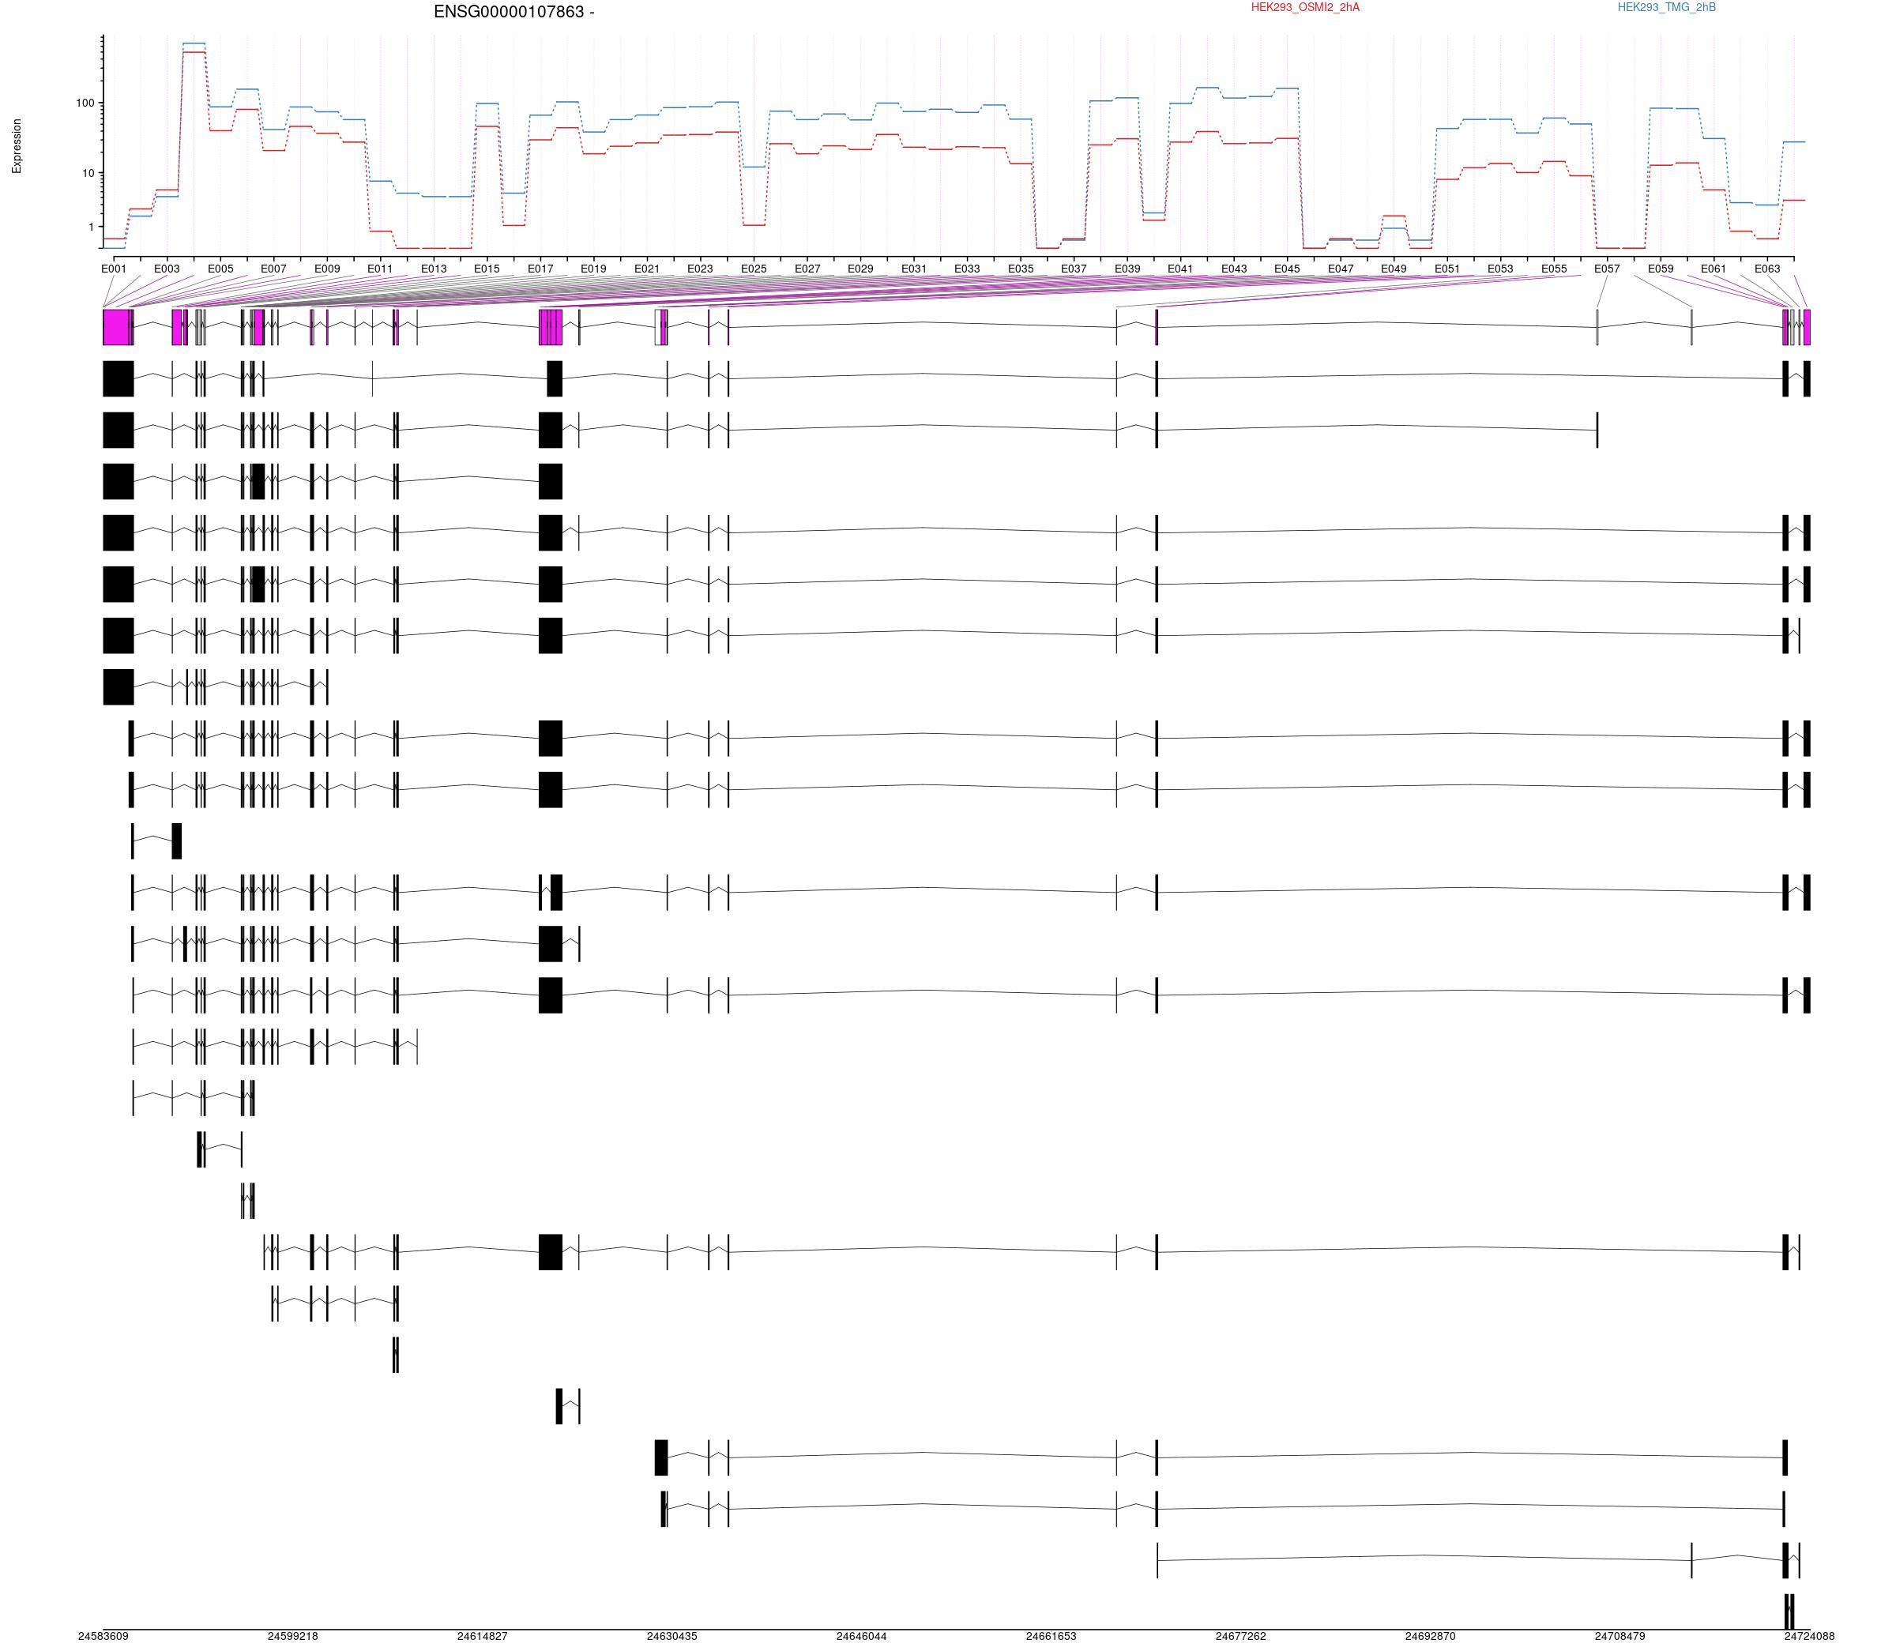1896x1651 pixels.
Task: Click exon bin label E035
Action: (x=1021, y=269)
